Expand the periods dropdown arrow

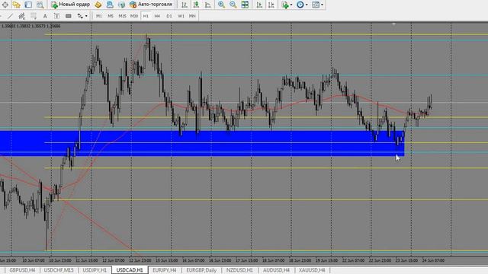[x=307, y=5]
